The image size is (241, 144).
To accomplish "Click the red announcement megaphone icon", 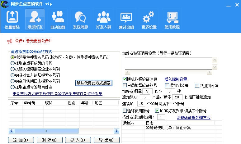I will [10, 41].
